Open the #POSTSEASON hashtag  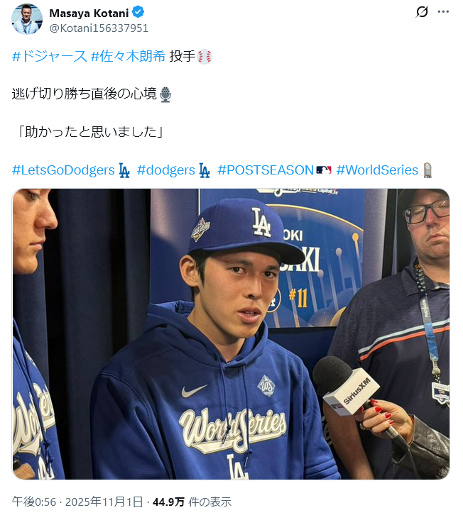(266, 170)
